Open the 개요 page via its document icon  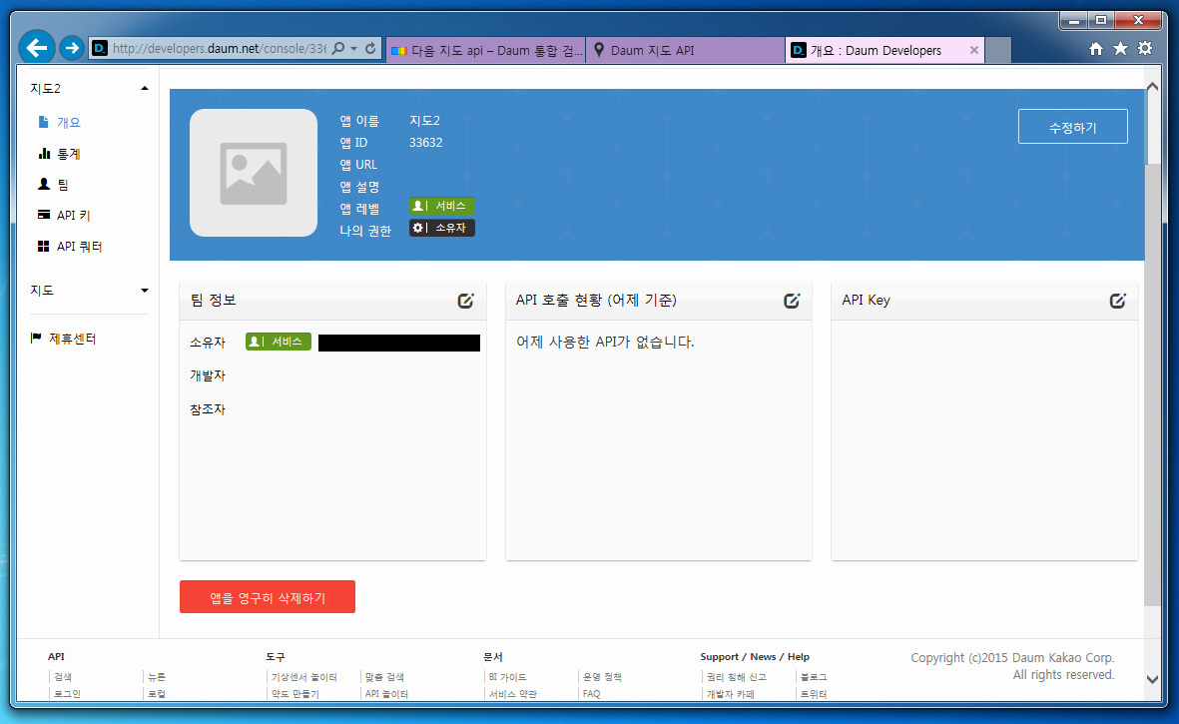[x=40, y=121]
